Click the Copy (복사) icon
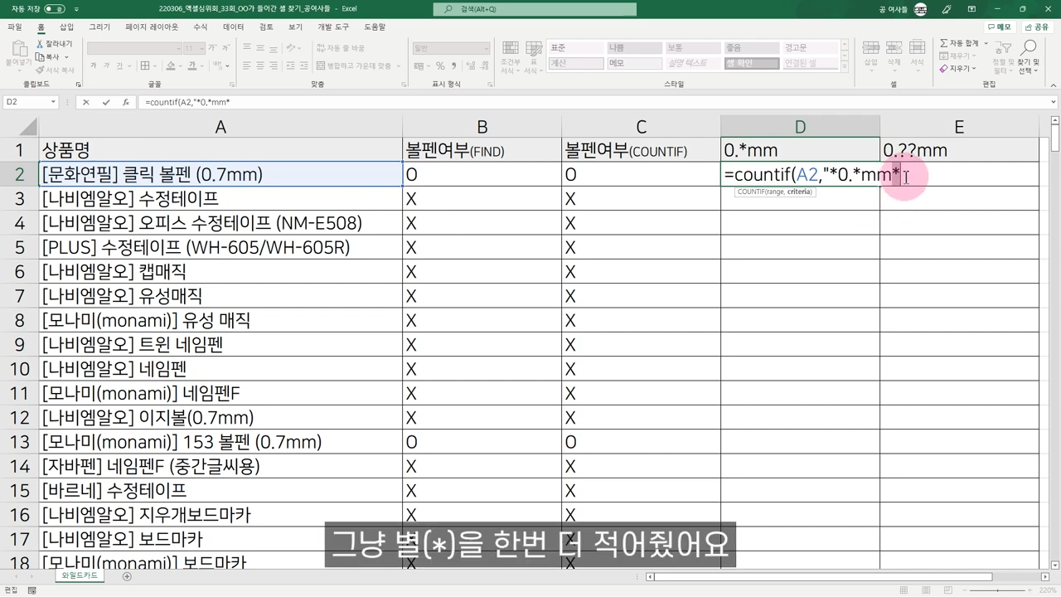1061x597 pixels. (x=40, y=57)
